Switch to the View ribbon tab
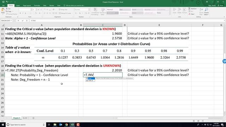The width and height of the screenshot is (226, 127). [59, 6]
